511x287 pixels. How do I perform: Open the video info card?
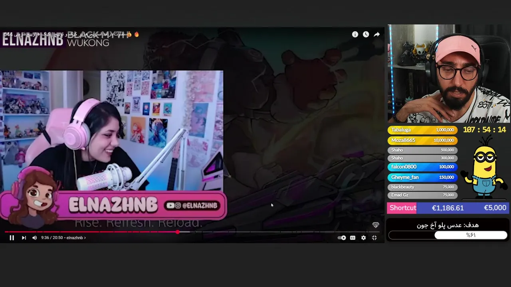click(x=355, y=34)
